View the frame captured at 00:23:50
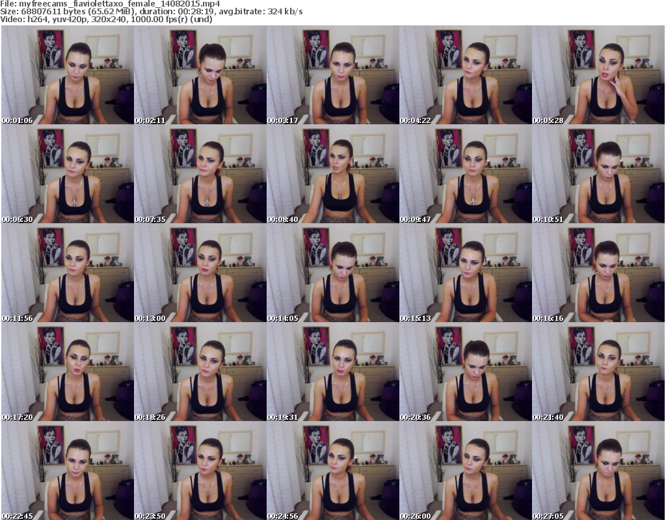The height and width of the screenshot is (520, 666). click(x=200, y=471)
